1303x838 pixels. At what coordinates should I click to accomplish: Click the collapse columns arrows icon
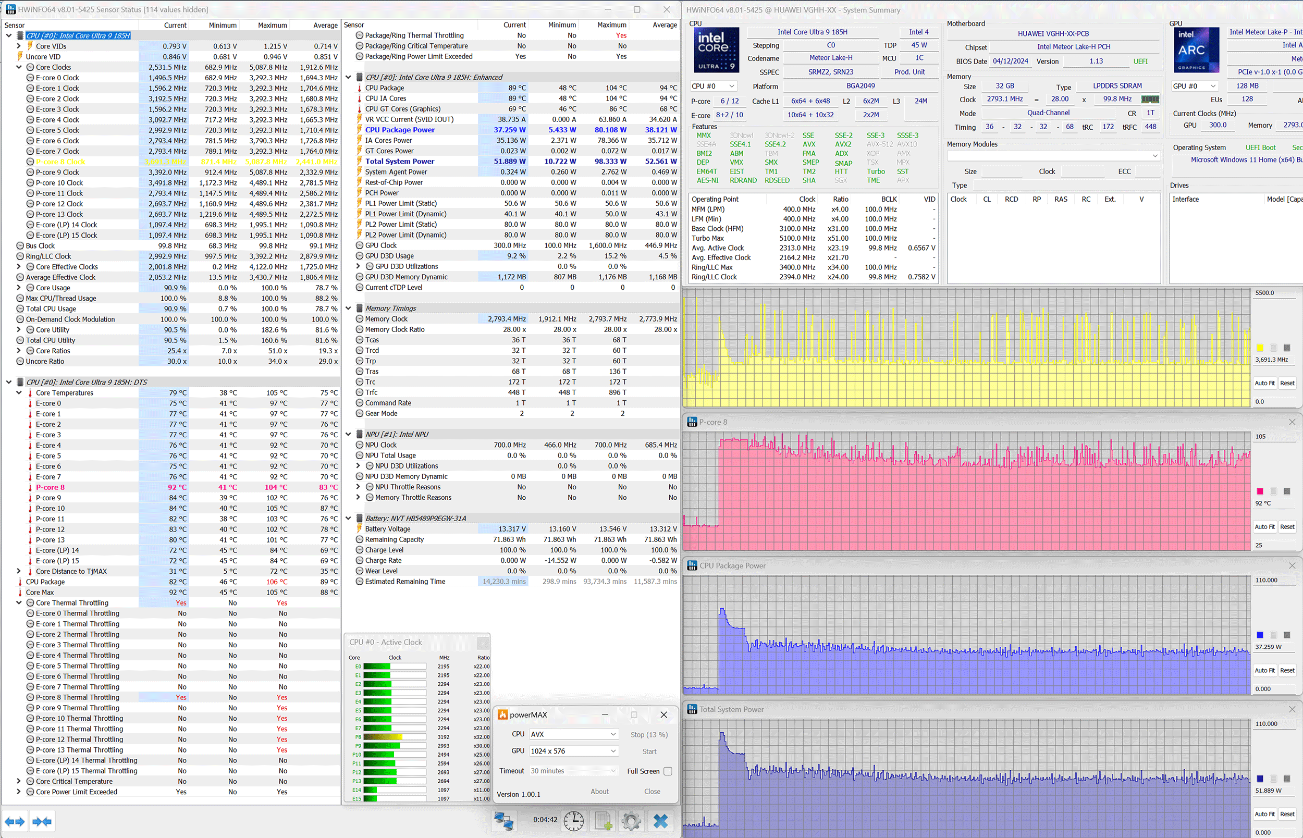coord(42,822)
